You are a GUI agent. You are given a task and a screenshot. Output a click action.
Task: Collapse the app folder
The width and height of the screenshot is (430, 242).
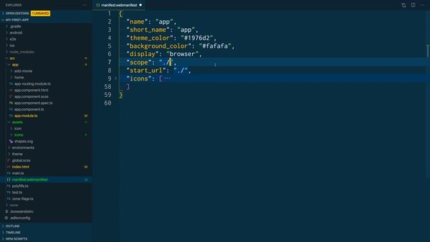[x=15, y=65]
